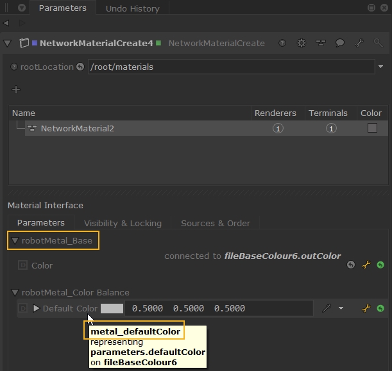Click the node help question mark icon
The height and width of the screenshot is (371, 392).
pyautogui.click(x=283, y=44)
